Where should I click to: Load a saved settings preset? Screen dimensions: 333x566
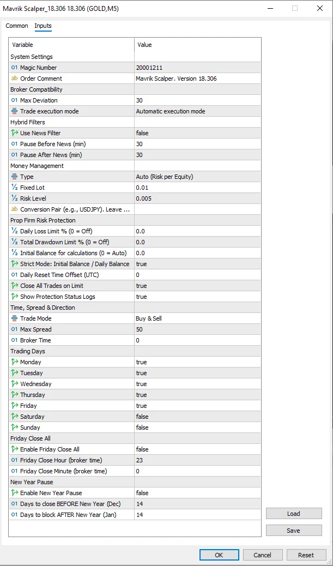(x=294, y=514)
